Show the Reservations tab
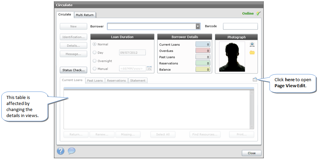 116,81
